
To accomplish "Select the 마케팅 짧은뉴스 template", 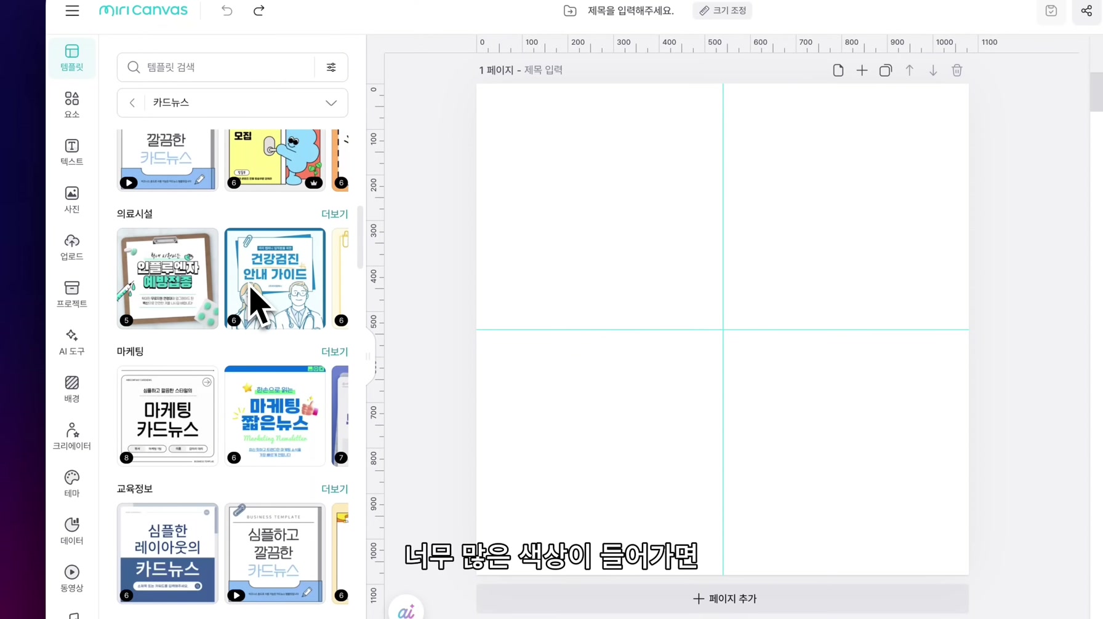I will (275, 416).
